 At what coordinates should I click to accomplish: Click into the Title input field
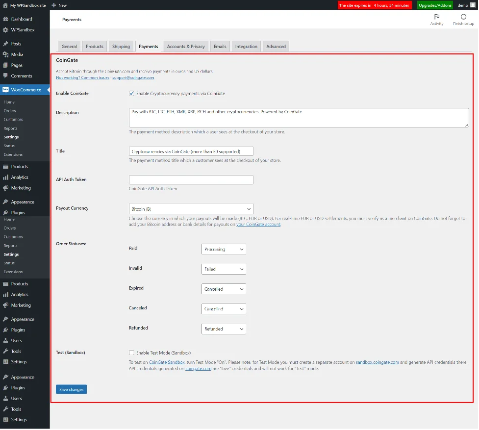pyautogui.click(x=191, y=152)
